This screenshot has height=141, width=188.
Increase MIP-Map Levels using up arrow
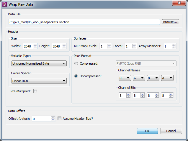tap(109, 45)
